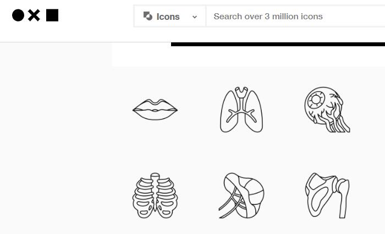Click the iris of the eyeball icon
Viewport: 385px width, 234px height.
[x=316, y=100]
